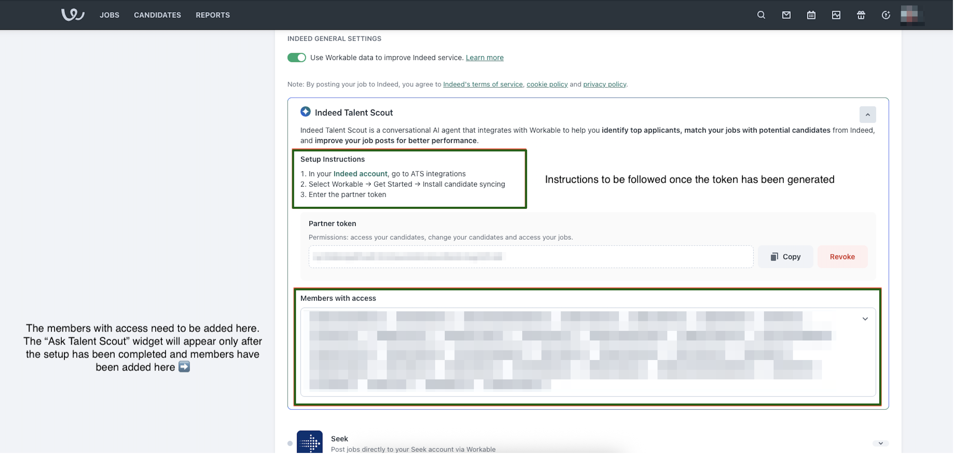Expand the Seek integration section

[x=880, y=443]
